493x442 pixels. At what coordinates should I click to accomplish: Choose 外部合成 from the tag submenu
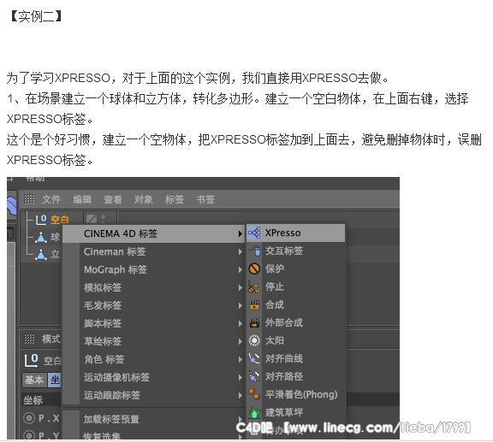pyautogui.click(x=295, y=322)
